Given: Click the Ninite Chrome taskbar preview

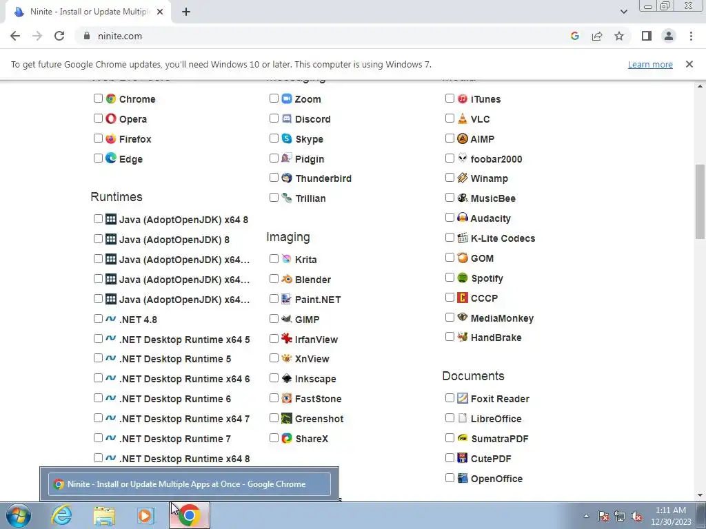Looking at the screenshot, I should point(189,484).
